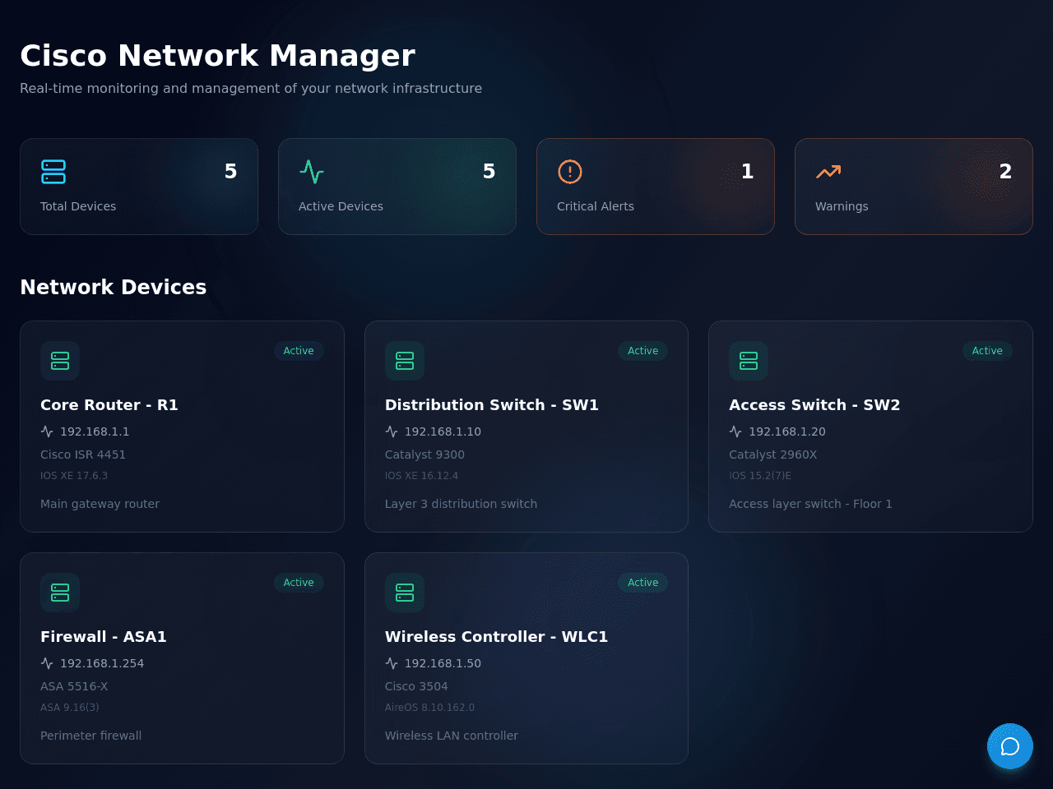Click the Distribution Switch SW1 device icon
The image size is (1053, 789).
(x=405, y=361)
